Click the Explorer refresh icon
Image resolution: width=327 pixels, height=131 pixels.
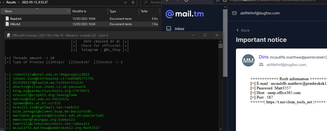[133, 2]
